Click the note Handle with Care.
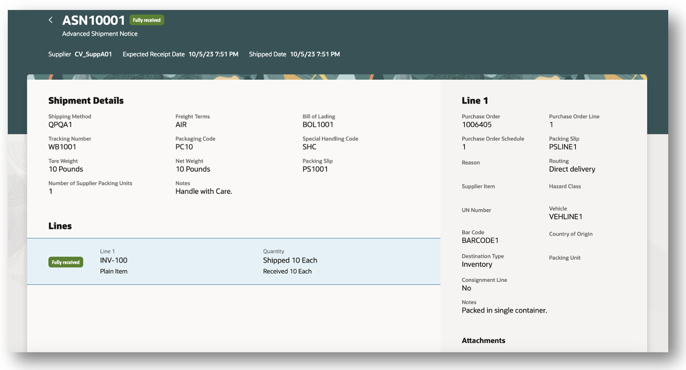This screenshot has height=370, width=686. tap(204, 191)
